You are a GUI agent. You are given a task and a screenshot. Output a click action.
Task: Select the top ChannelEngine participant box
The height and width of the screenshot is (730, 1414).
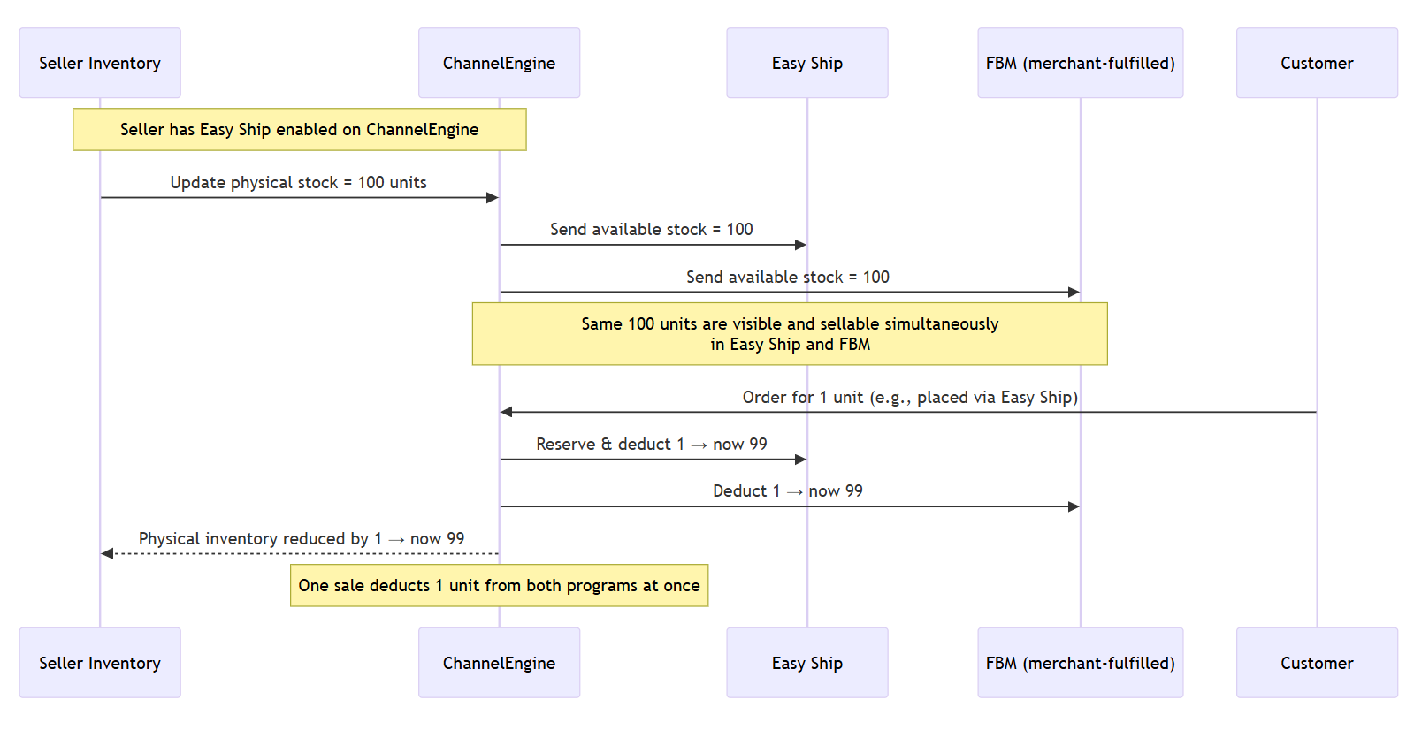(499, 63)
